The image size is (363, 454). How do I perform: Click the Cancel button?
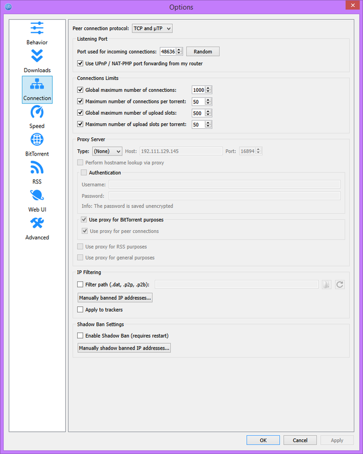click(300, 440)
